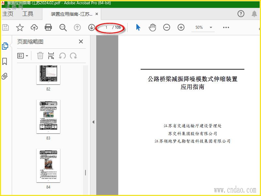Open the Find text magnifier tool
This screenshot has height=196, width=261.
click(x=63, y=28)
